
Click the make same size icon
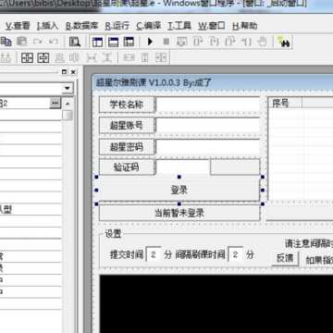[x=161, y=57]
